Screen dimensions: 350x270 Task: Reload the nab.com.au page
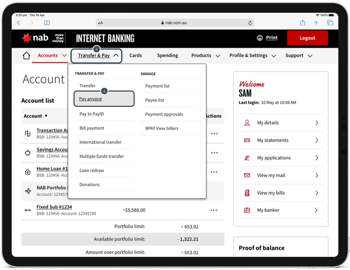click(x=250, y=23)
